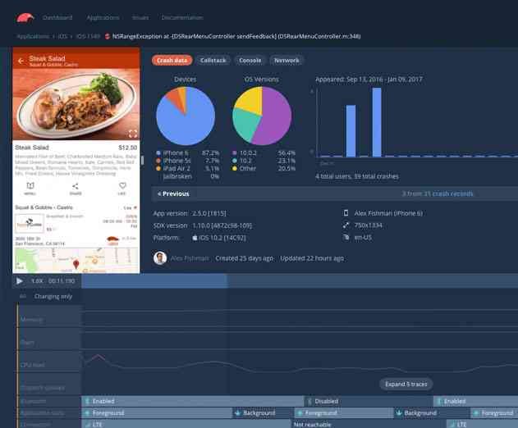The image size is (518, 428).
Task: Click the red bird logo in header
Action: [x=25, y=18]
